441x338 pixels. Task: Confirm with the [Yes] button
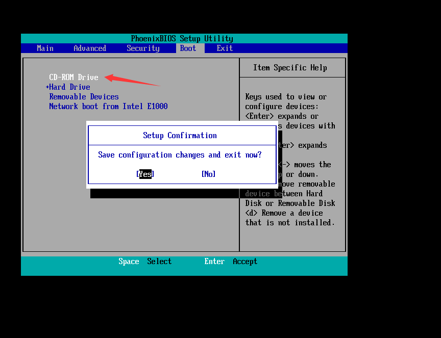click(x=145, y=174)
